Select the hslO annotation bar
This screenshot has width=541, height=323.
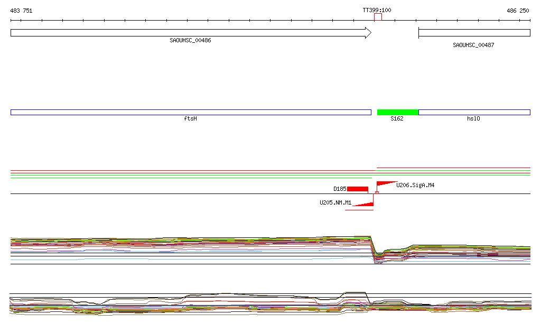474,112
